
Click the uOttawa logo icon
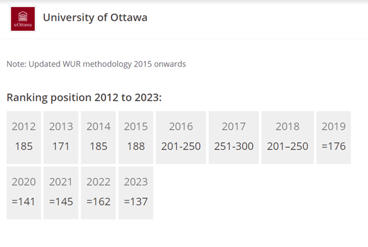coord(23,19)
